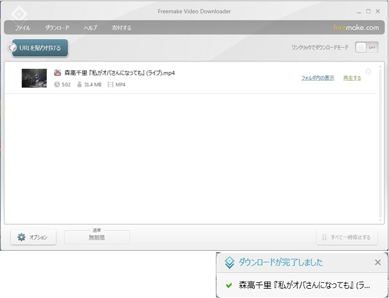Screen dimensions: 389x298
Task: Open オプション settings
Action: tap(33, 237)
